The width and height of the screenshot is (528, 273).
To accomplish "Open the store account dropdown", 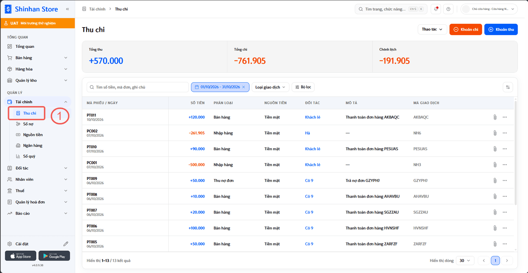I will (489, 9).
